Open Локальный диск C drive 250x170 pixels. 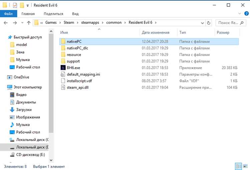point(29,140)
